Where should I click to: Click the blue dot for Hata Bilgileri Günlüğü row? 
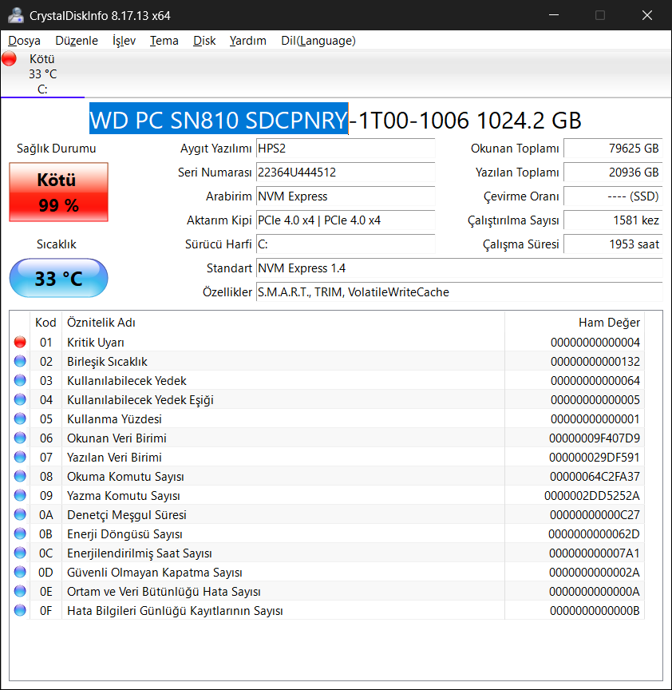tap(20, 610)
